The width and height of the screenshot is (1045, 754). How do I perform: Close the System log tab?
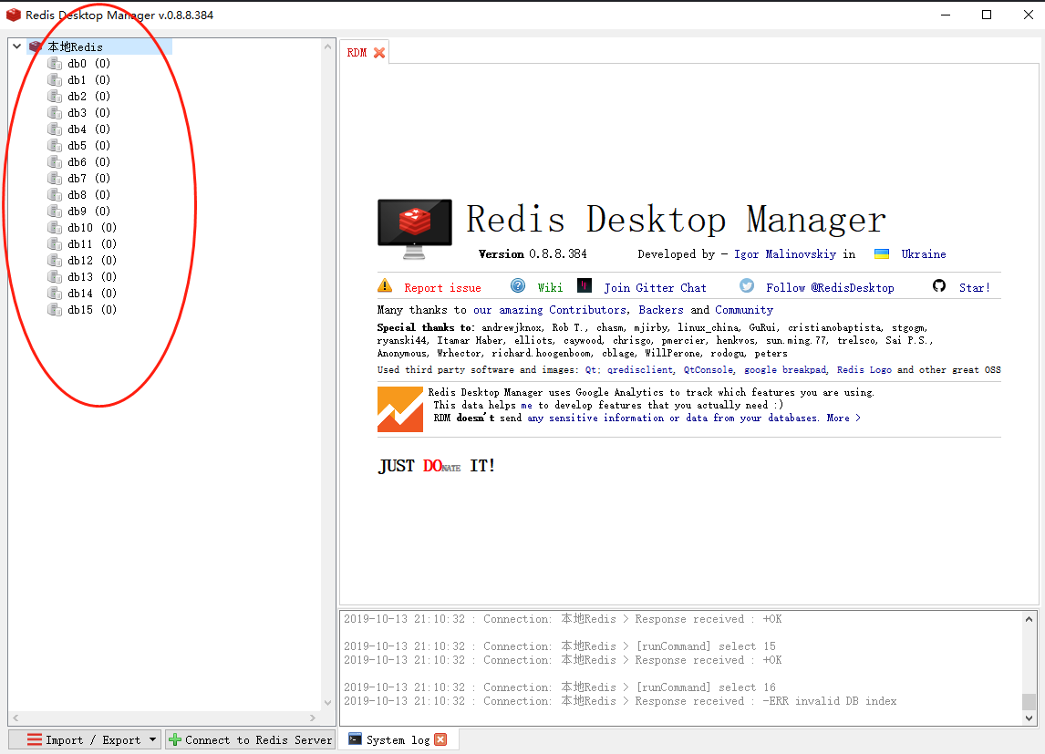click(x=440, y=739)
